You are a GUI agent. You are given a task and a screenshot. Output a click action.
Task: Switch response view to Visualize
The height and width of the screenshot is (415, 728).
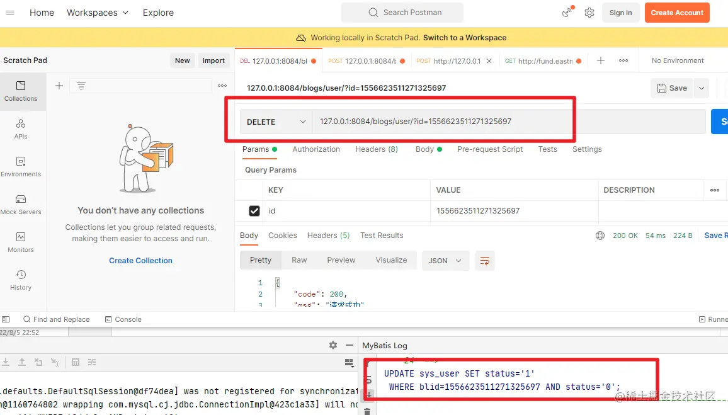click(391, 260)
